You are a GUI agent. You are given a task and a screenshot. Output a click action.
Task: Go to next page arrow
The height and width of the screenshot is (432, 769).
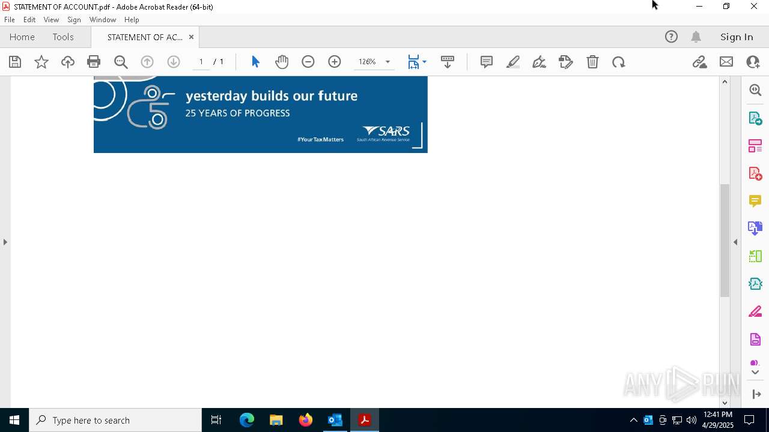click(x=174, y=62)
